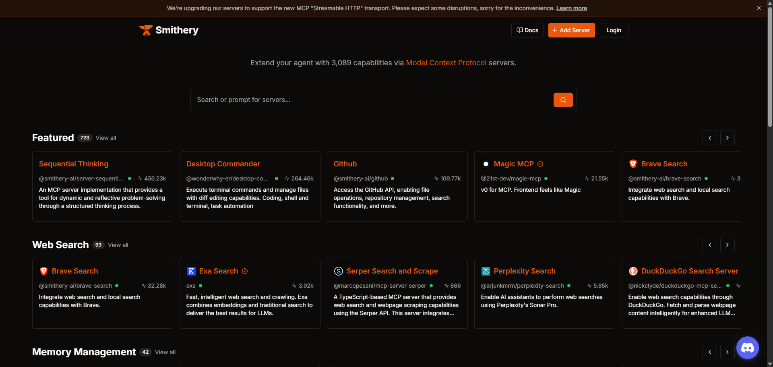
Task: Click the 264.46k usage count
Action: (302, 178)
